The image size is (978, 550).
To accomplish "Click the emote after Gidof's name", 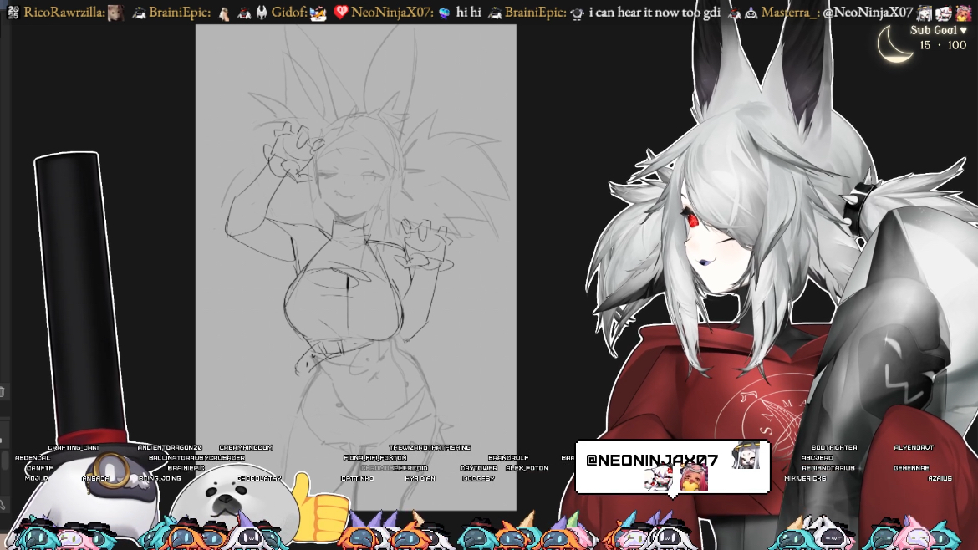I will [x=318, y=13].
